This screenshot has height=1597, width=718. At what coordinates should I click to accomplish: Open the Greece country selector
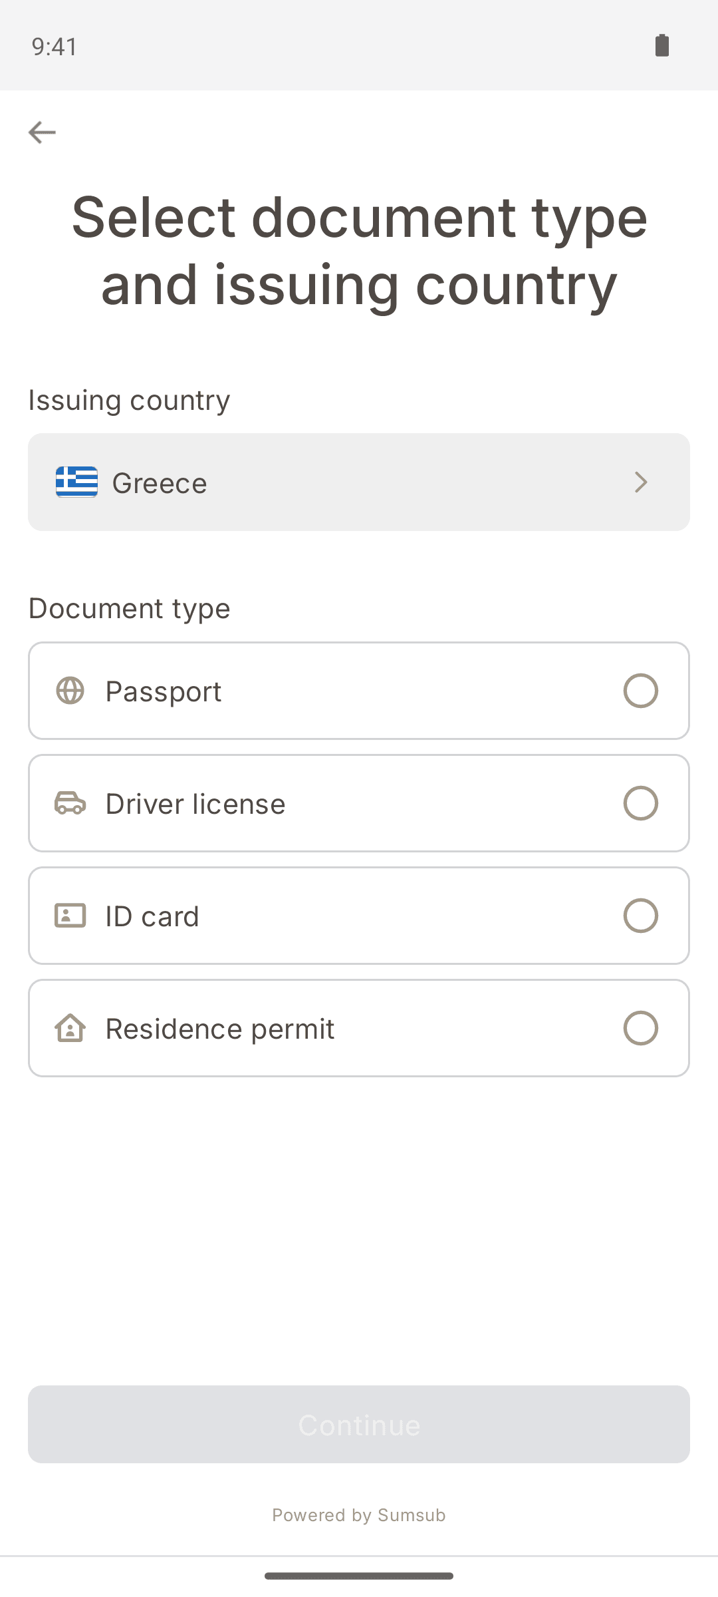359,482
